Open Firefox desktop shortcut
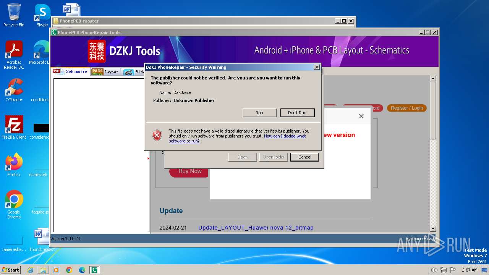Screen dimensions: 489x275 14,165
